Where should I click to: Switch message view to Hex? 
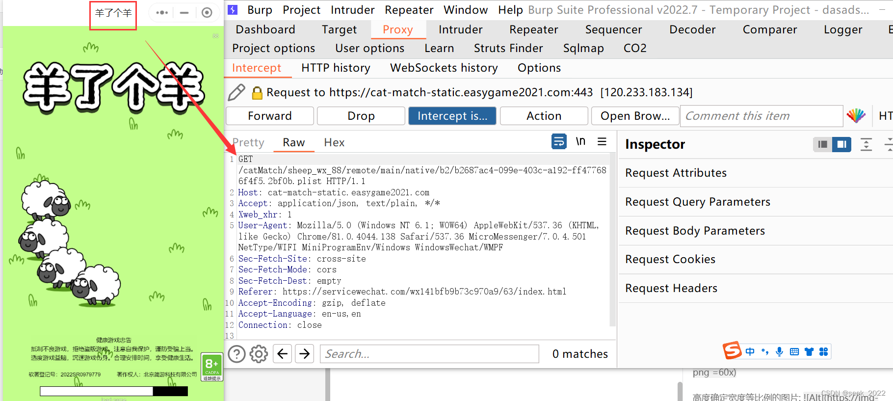tap(334, 142)
